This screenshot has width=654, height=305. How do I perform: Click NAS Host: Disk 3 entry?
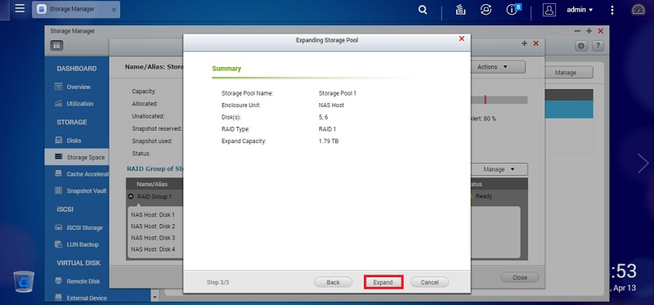(153, 238)
